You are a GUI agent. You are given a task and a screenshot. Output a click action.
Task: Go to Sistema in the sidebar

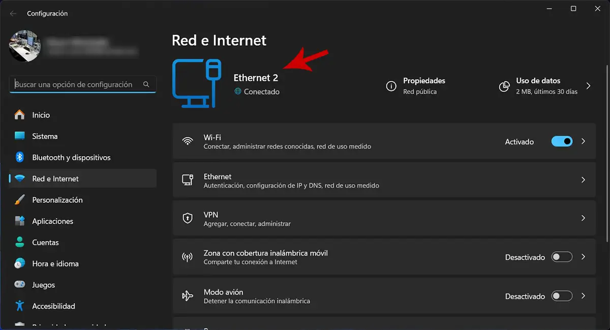coord(45,136)
